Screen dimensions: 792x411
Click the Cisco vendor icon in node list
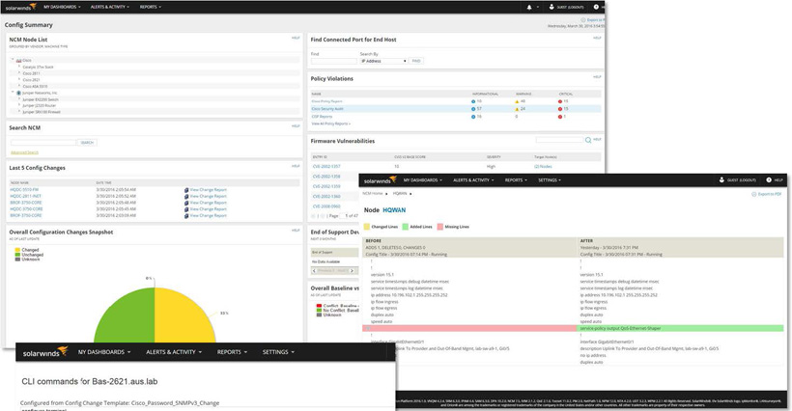18,61
